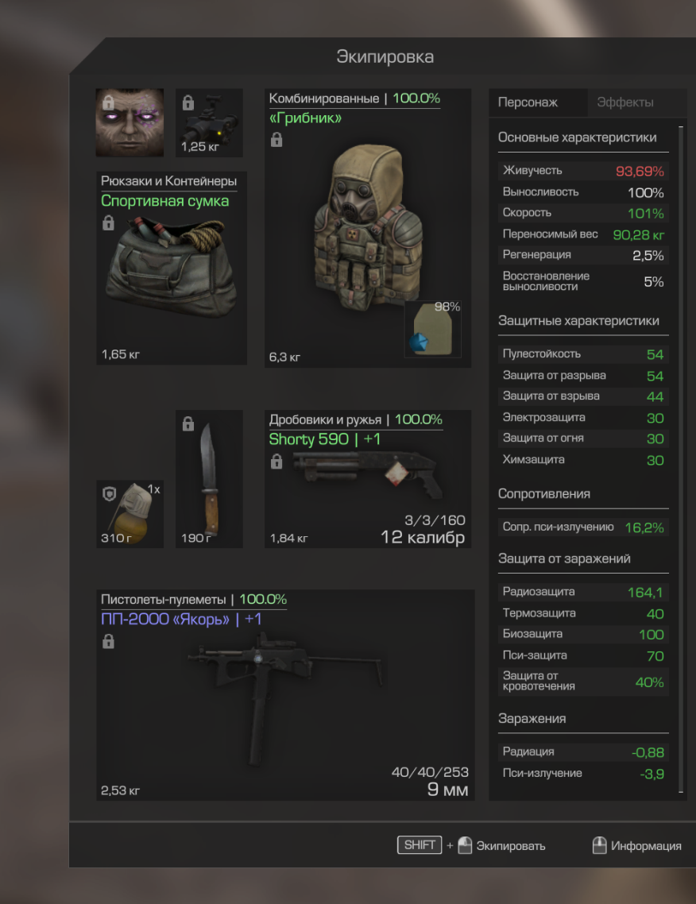Viewport: 696px width, 904px height.
Task: Click lock icon on the ПП-2000 weapon slot
Action: (x=108, y=641)
